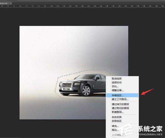This screenshot has height=138, width=165.
Task: Close the open document tab
Action: tap(11, 3)
